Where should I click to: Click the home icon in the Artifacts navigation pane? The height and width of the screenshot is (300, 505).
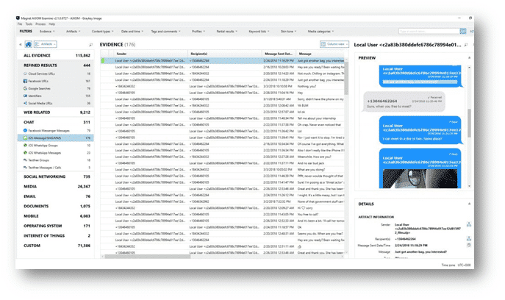(29, 44)
